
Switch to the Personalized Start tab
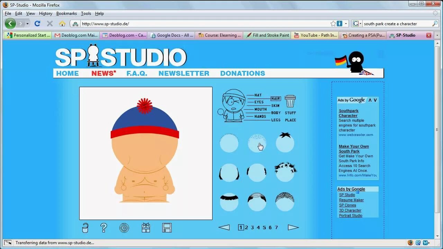coord(28,35)
